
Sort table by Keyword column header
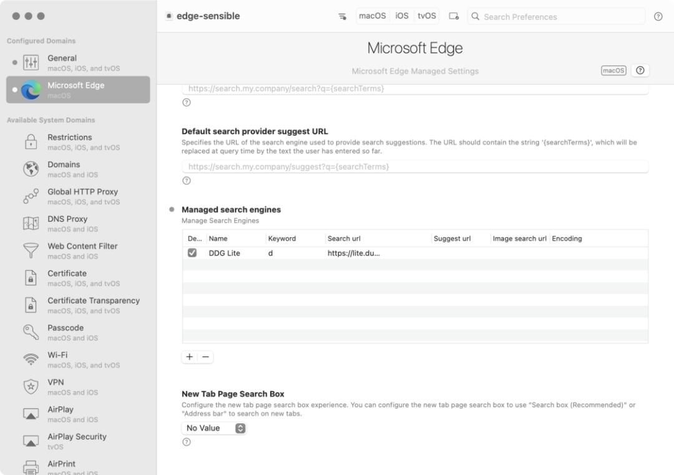295,238
